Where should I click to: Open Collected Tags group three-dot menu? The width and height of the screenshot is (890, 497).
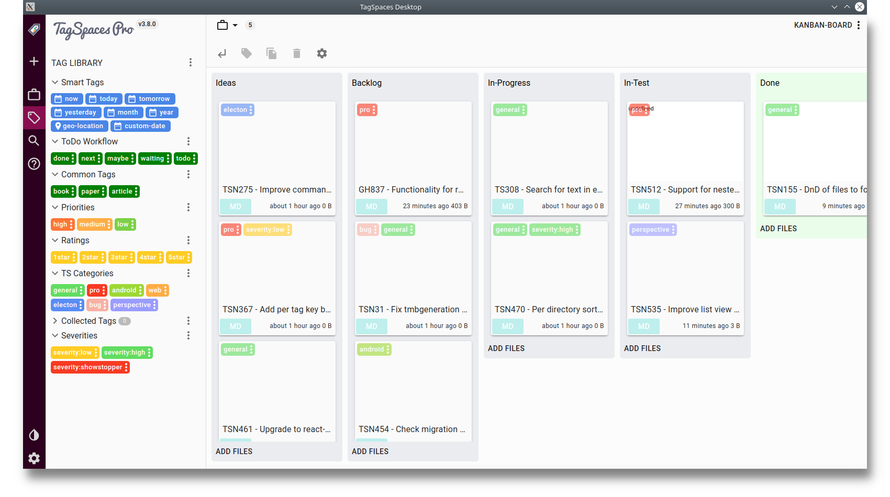click(x=188, y=321)
